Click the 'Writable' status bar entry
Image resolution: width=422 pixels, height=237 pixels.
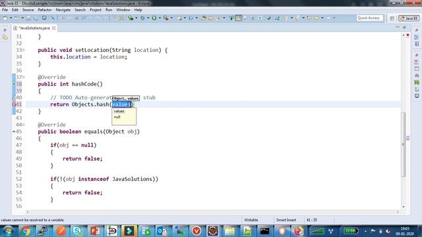coord(251,220)
